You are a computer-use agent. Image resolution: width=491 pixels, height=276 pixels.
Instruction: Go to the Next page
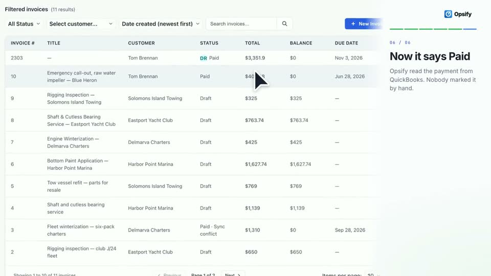pyautogui.click(x=233, y=275)
